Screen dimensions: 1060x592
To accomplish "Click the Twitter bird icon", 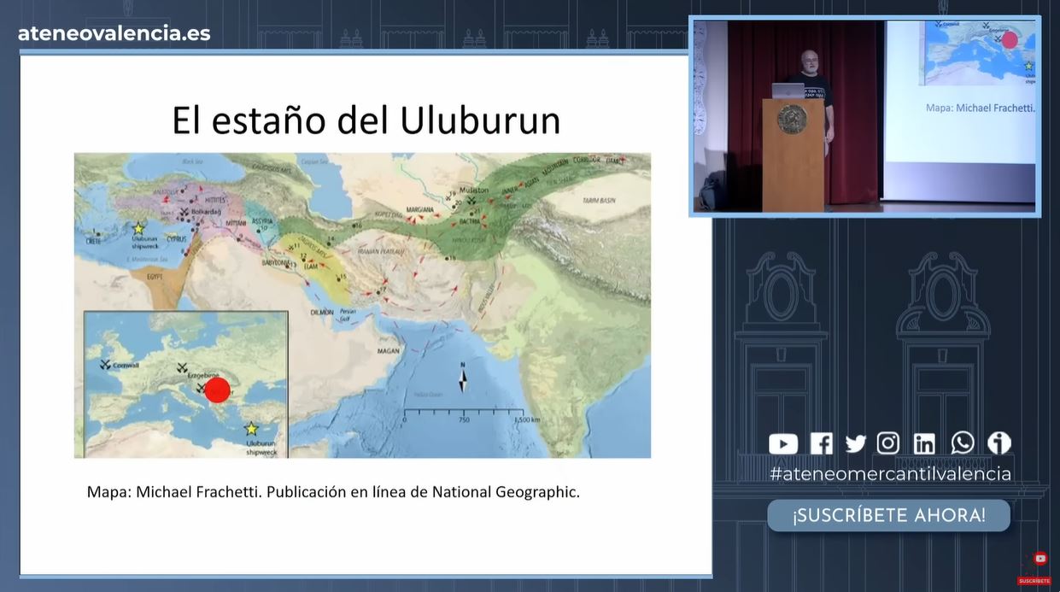I will 855,443.
